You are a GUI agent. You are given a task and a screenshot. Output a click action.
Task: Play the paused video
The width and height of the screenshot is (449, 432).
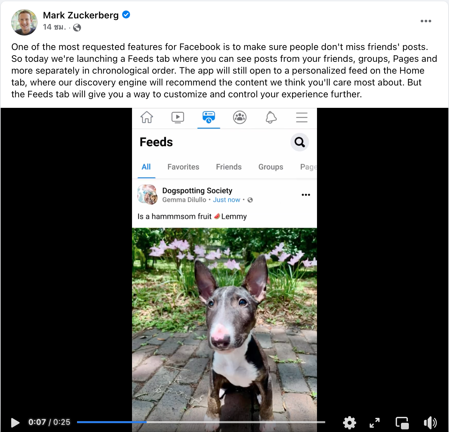[x=15, y=422]
